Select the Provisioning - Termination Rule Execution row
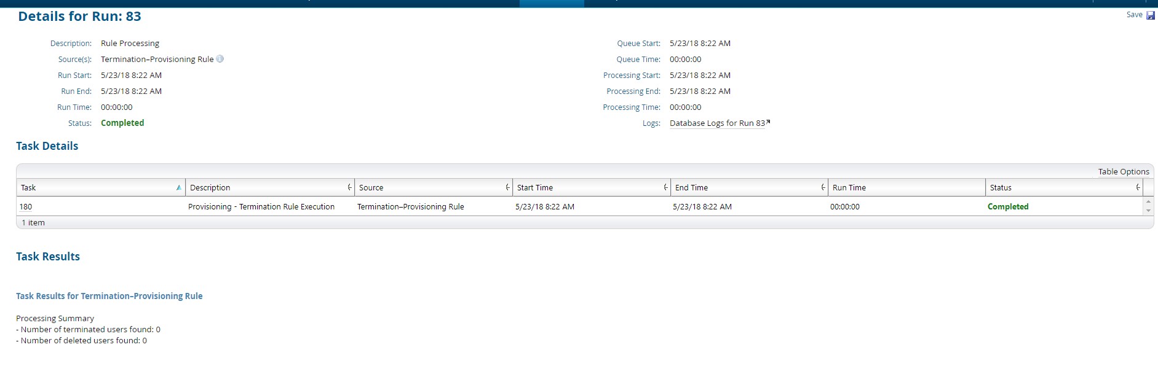Screen dimensions: 1158x366 pyautogui.click(x=261, y=207)
